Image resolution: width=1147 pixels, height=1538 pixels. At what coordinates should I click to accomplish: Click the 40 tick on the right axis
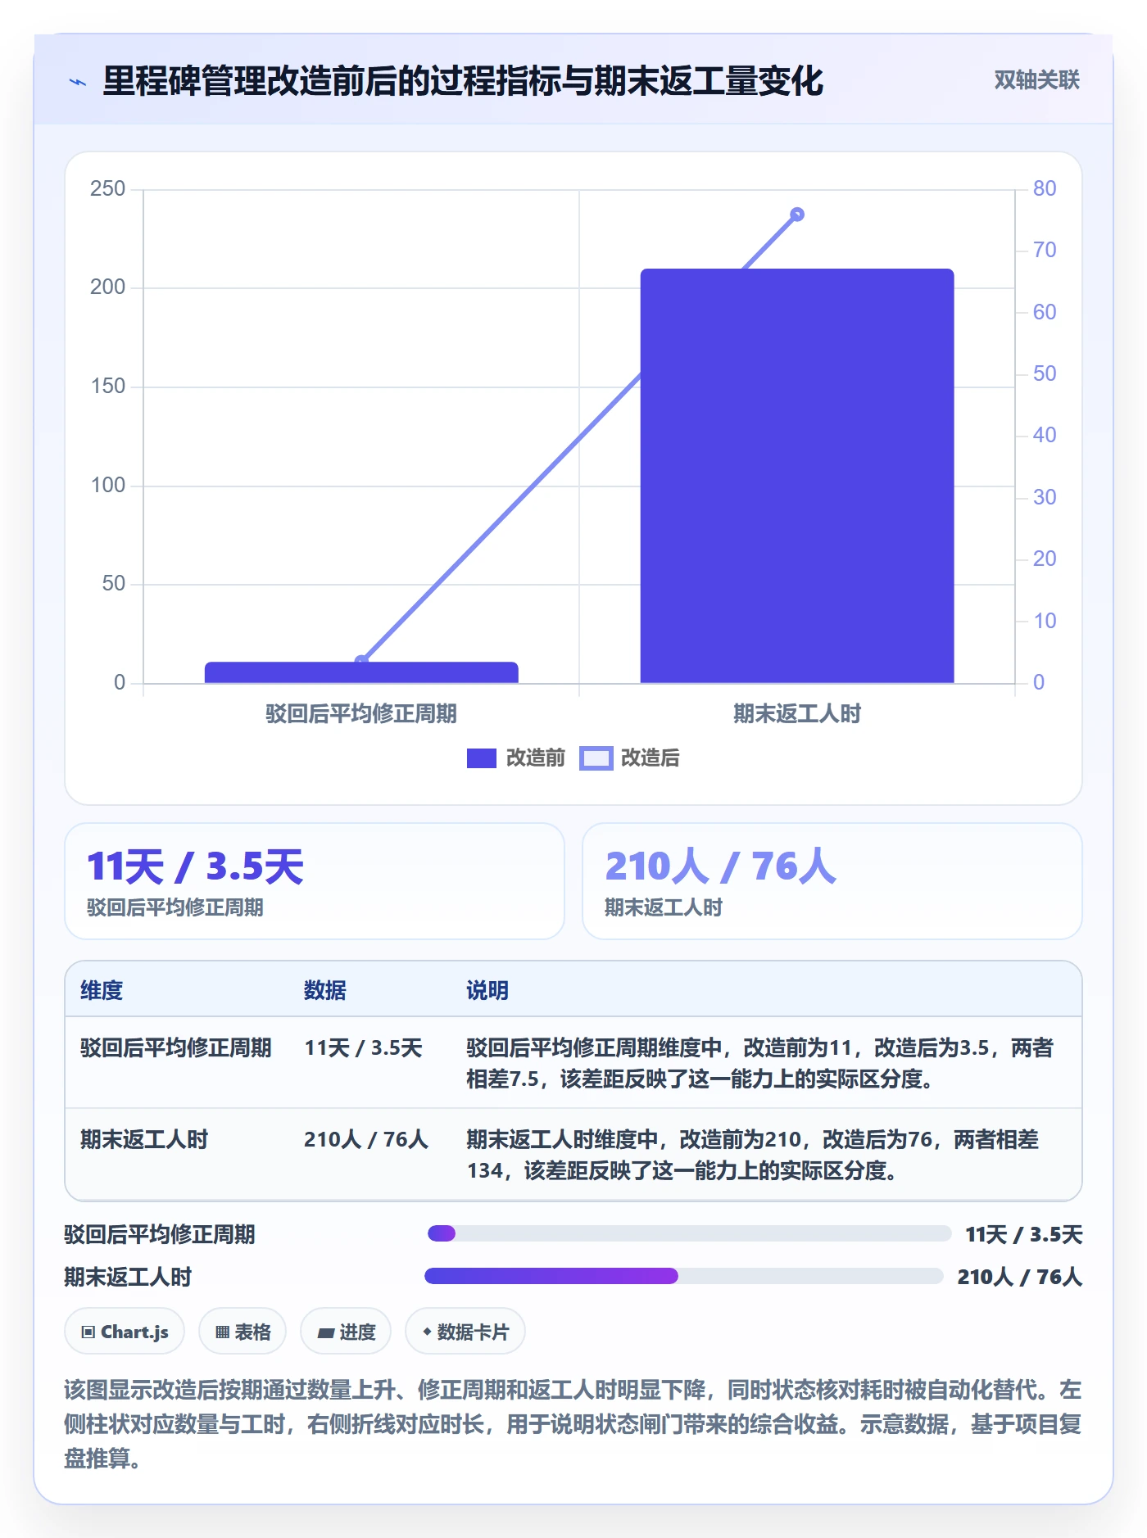point(1045,435)
